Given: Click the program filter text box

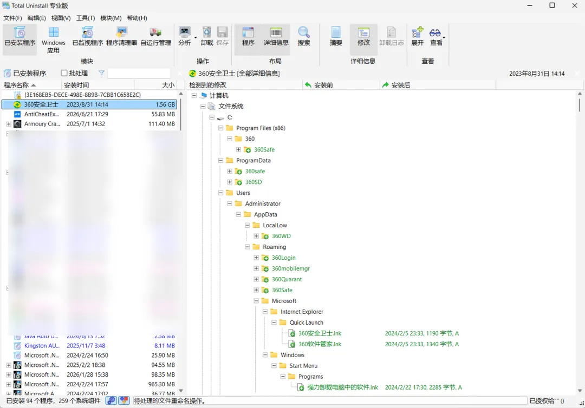Looking at the screenshot, I should pos(139,73).
